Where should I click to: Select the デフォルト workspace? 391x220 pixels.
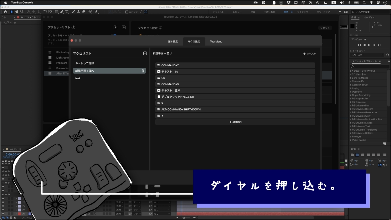[218, 12]
